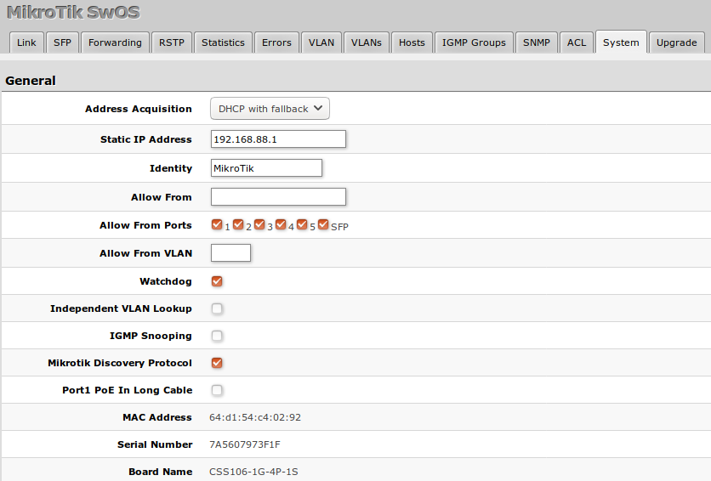The width and height of the screenshot is (711, 481).
Task: Disable the Watchdog checkbox
Action: [x=217, y=281]
